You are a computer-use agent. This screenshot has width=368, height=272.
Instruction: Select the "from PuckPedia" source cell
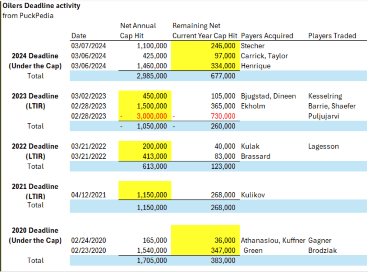point(28,16)
